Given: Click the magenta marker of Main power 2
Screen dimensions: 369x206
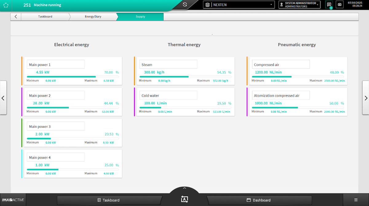Looking at the screenshot, I should (x=22, y=102).
